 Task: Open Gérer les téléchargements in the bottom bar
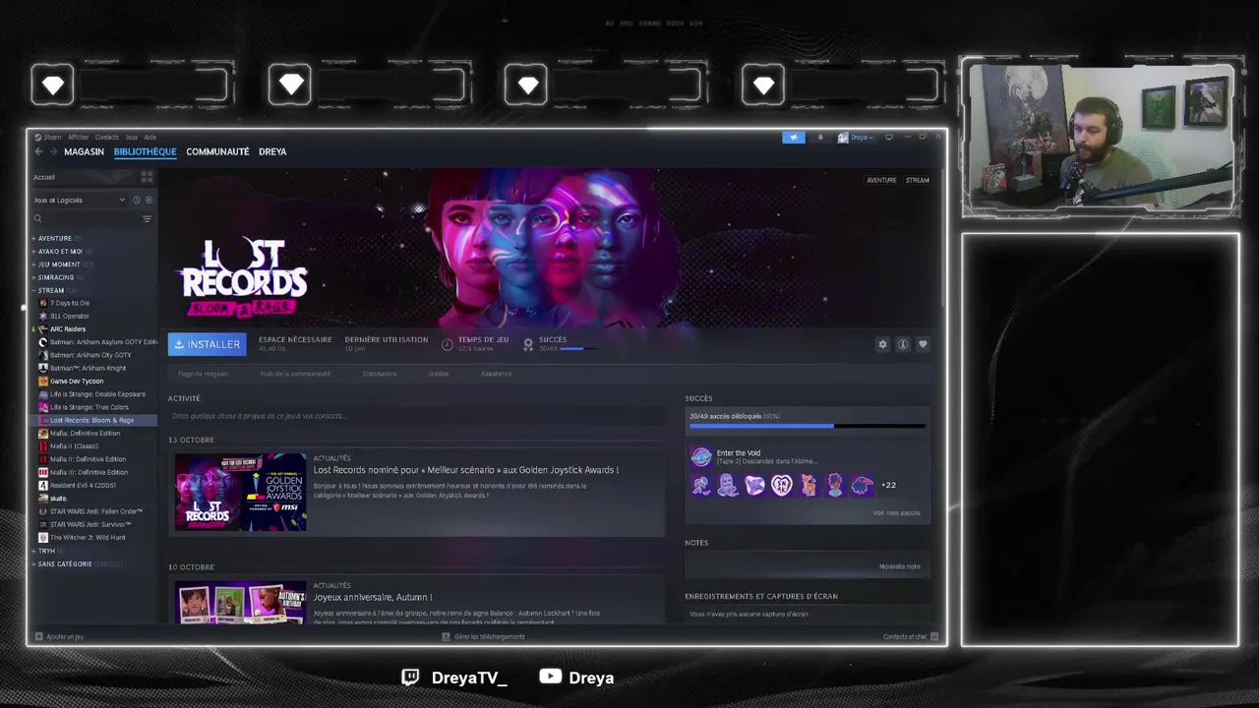(484, 636)
